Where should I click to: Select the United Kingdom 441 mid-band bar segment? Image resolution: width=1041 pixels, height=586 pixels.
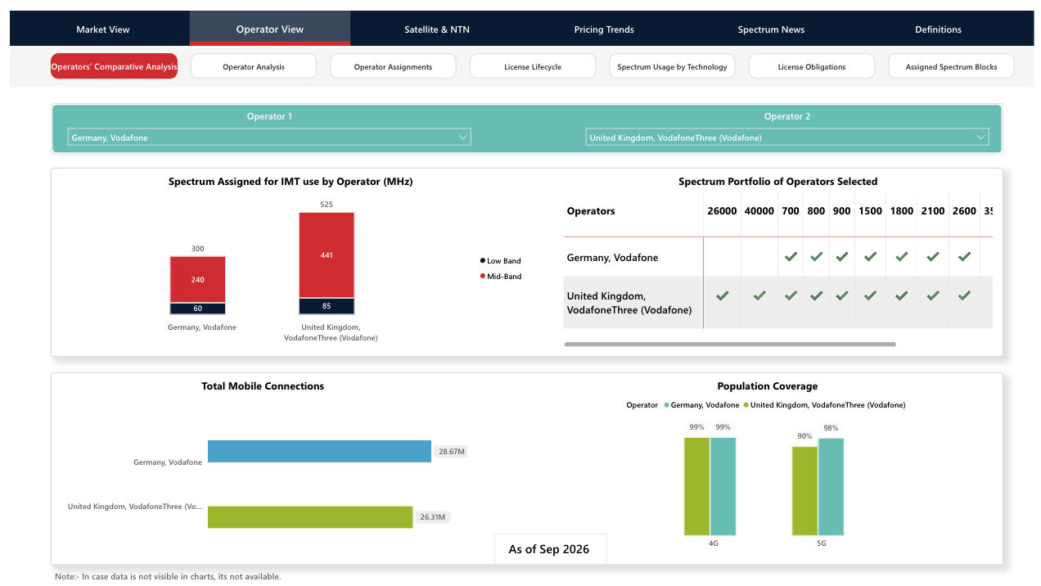point(327,255)
